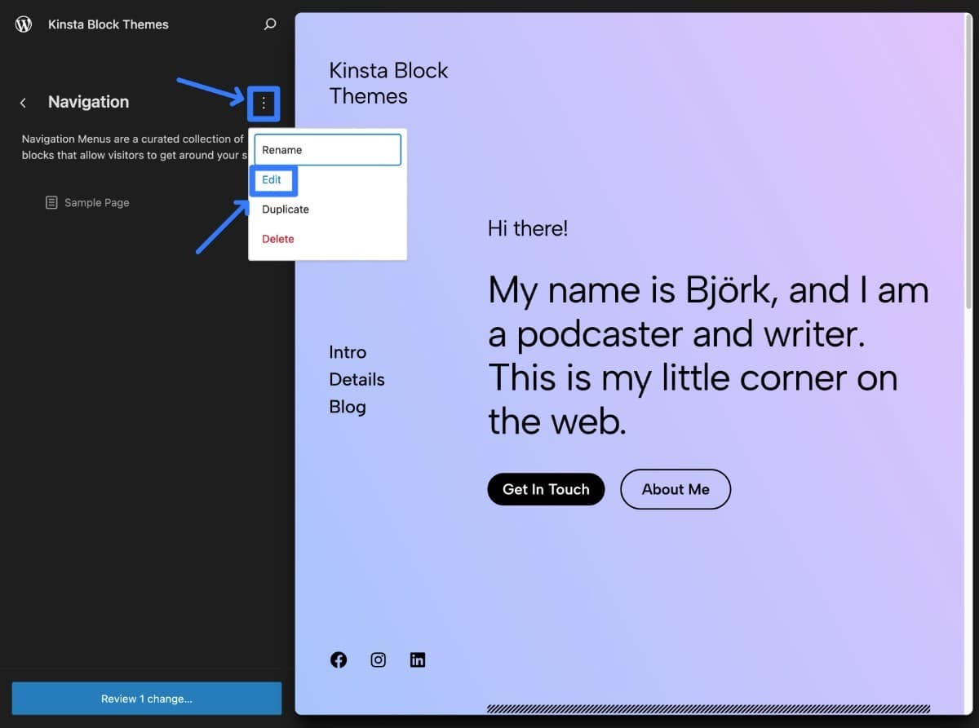Screen dimensions: 979x728
Task: Open the Intro navigation link
Action: [x=348, y=351]
